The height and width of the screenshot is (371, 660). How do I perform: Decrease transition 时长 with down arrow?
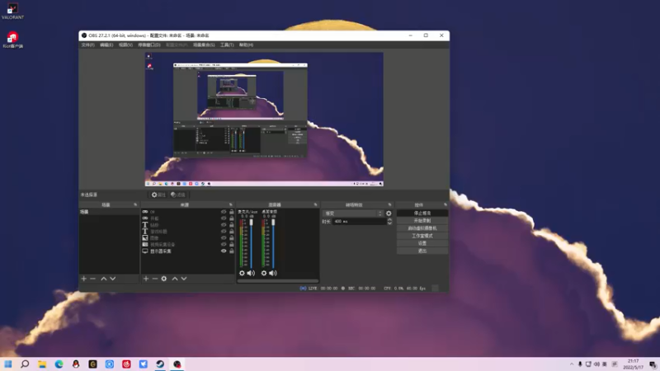(389, 223)
